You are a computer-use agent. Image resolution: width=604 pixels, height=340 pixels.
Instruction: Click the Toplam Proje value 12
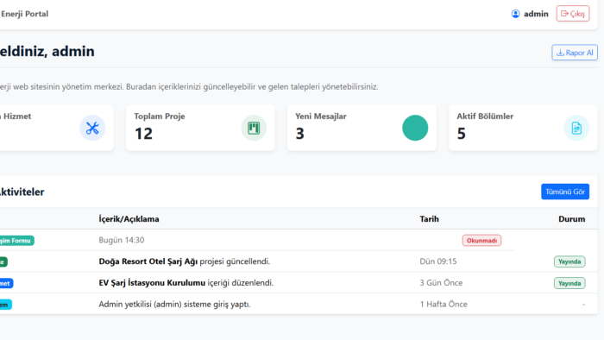click(143, 134)
